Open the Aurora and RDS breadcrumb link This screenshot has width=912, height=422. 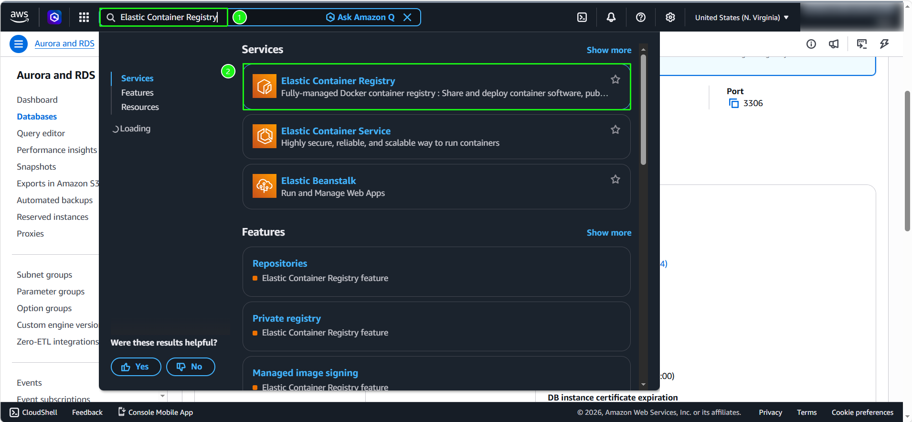pyautogui.click(x=64, y=43)
